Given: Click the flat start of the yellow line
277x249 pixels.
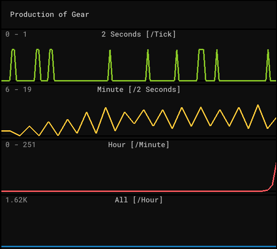Looking at the screenshot, I should click(x=6, y=131).
